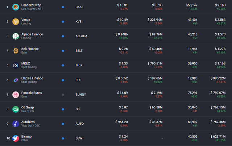Select the CAKE token symbol
Screen dimensions: 232x146
79,7
